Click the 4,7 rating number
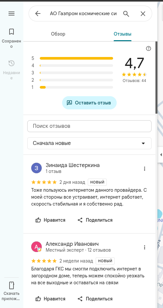This screenshot has width=163, height=308. (134, 64)
